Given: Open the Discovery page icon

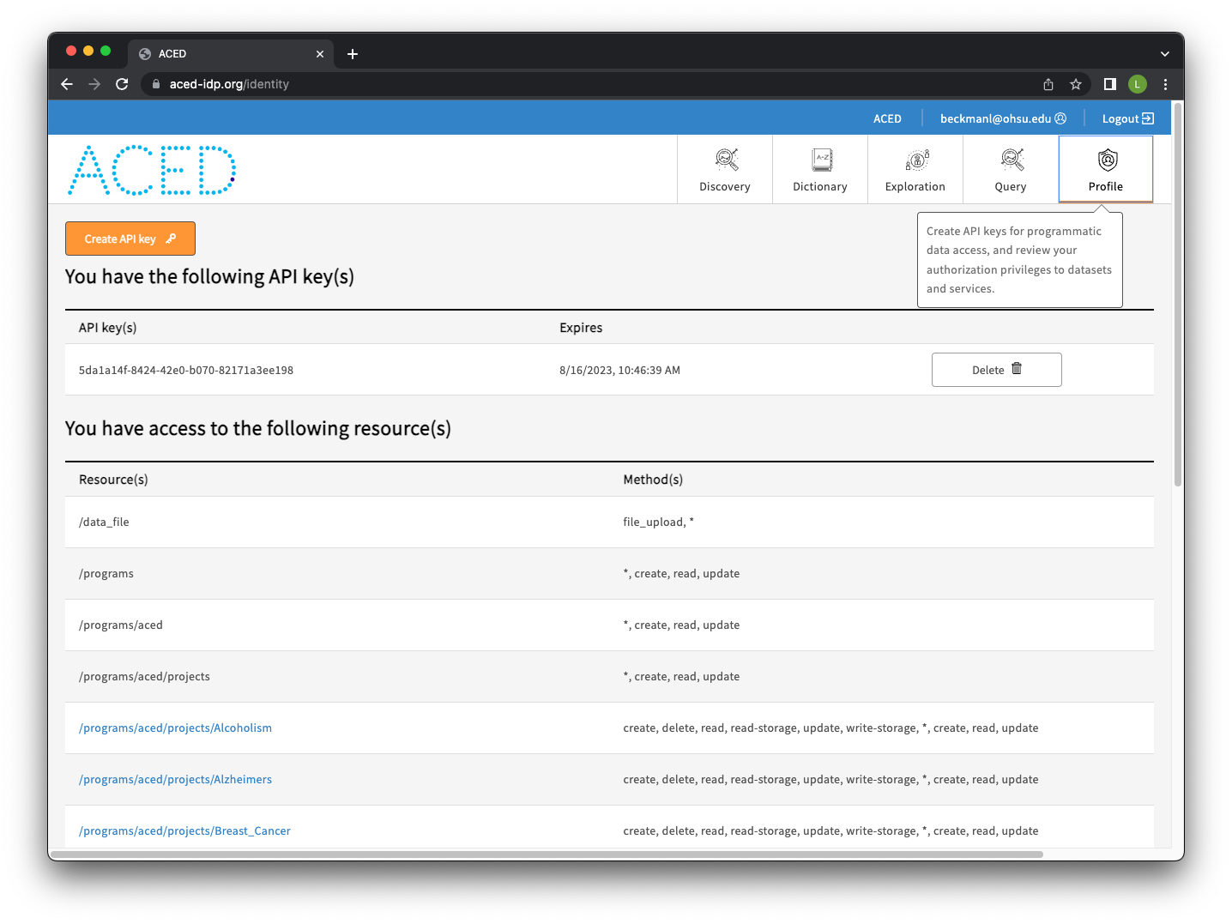Looking at the screenshot, I should click(726, 160).
